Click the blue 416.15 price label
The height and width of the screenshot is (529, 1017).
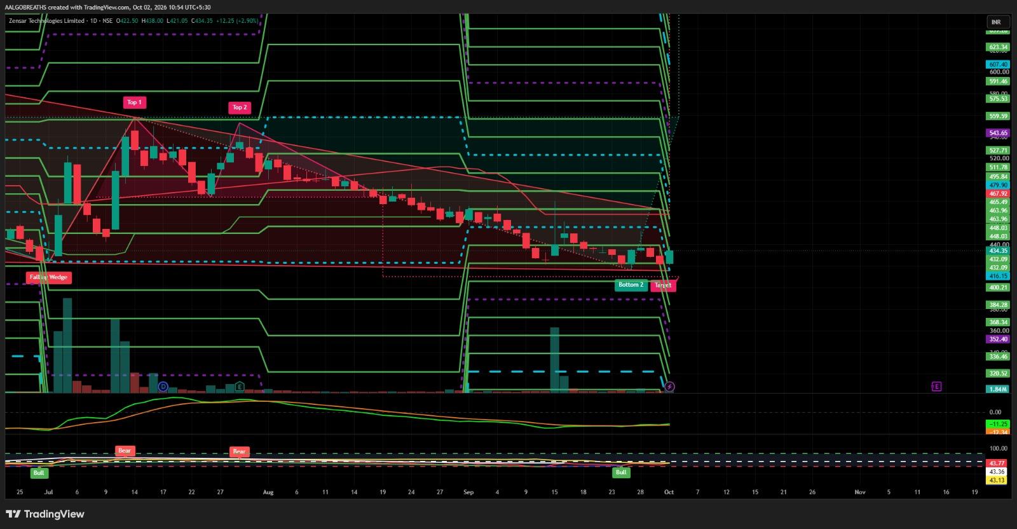pos(998,277)
